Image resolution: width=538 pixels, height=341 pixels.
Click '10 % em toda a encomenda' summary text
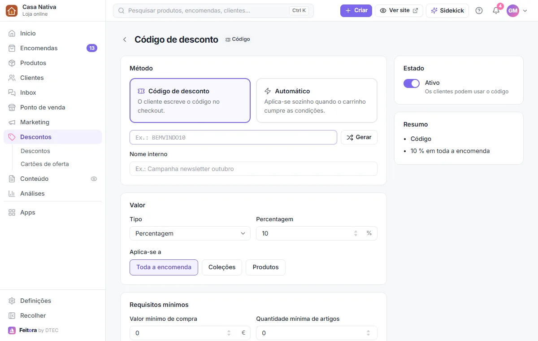(x=450, y=151)
